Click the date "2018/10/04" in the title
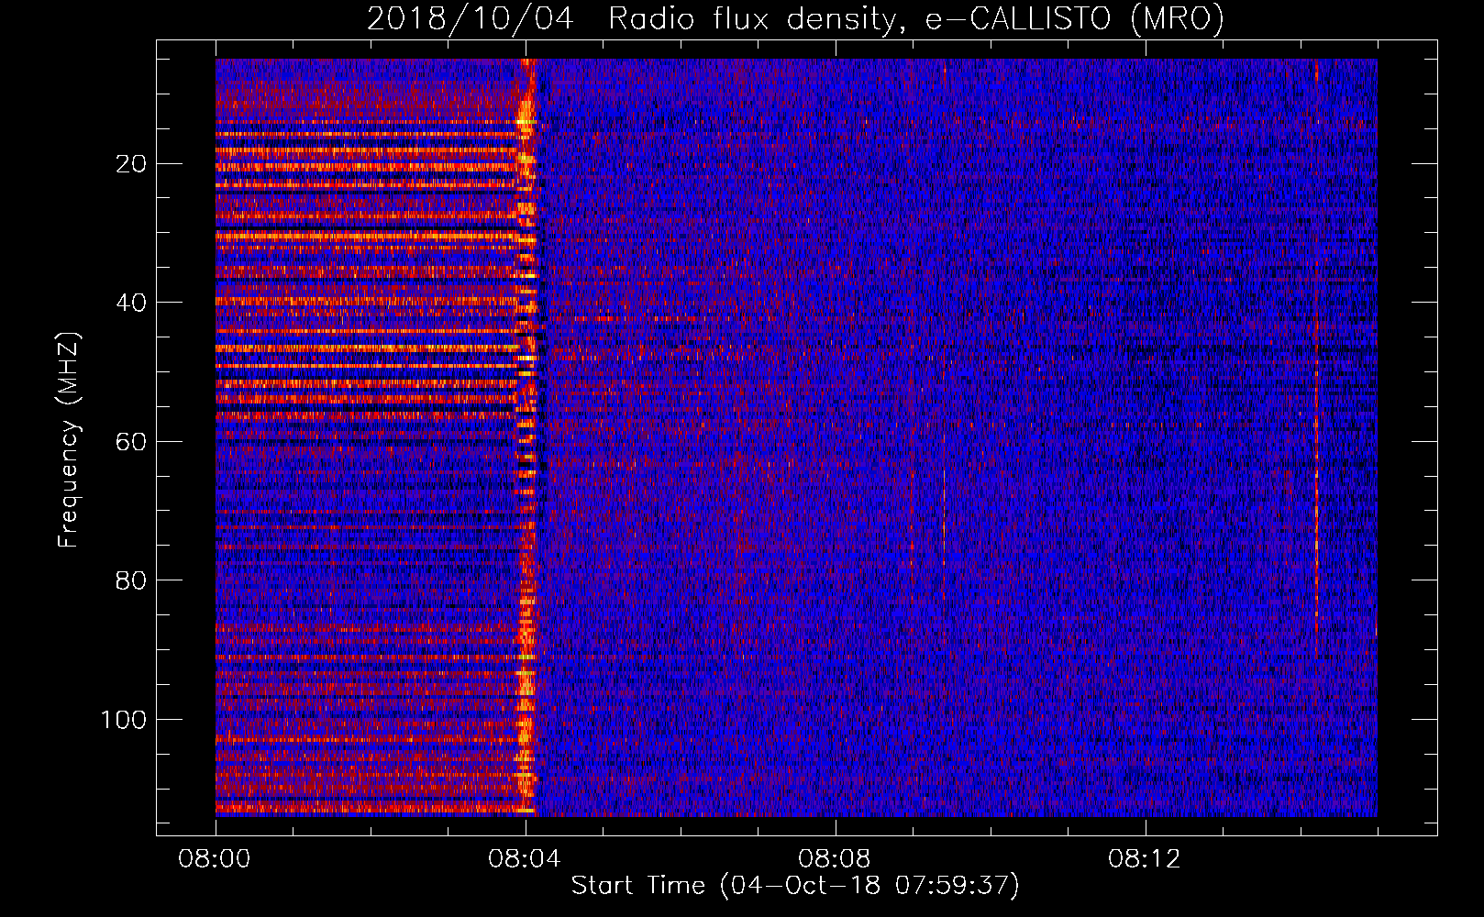 tap(470, 18)
